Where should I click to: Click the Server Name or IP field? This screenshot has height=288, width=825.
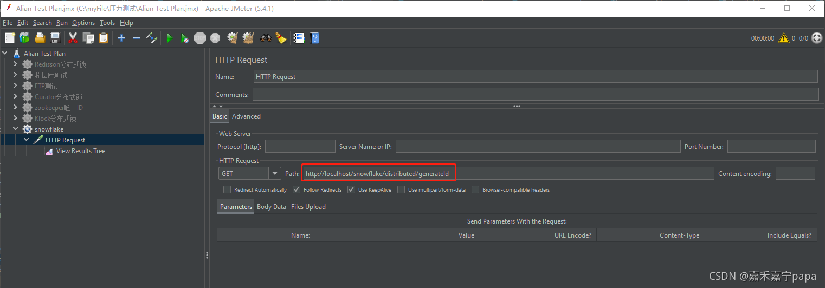[x=538, y=146]
